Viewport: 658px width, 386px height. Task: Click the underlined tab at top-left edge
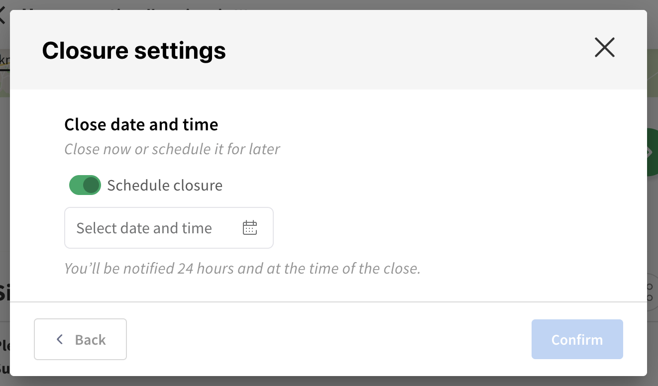[4, 61]
